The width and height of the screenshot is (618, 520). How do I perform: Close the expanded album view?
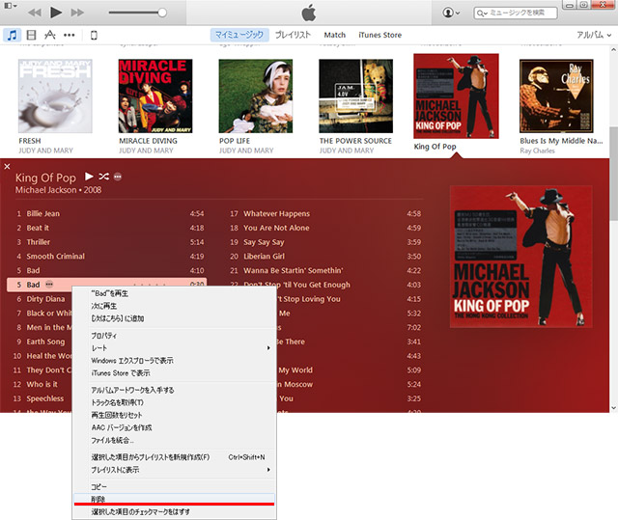7,167
